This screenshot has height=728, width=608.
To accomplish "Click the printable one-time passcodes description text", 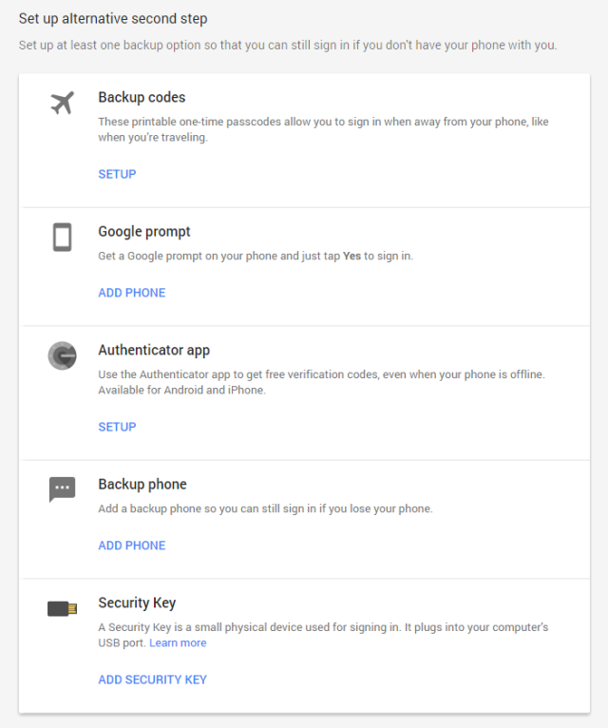I will pyautogui.click(x=323, y=129).
